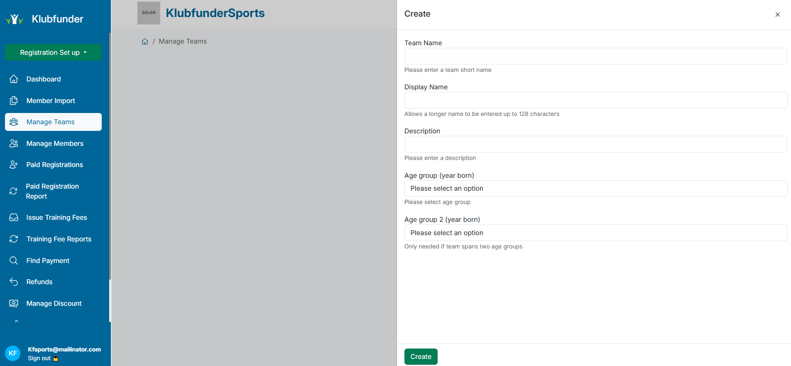Click the Manage Members people icon
The image size is (791, 366).
tap(14, 143)
